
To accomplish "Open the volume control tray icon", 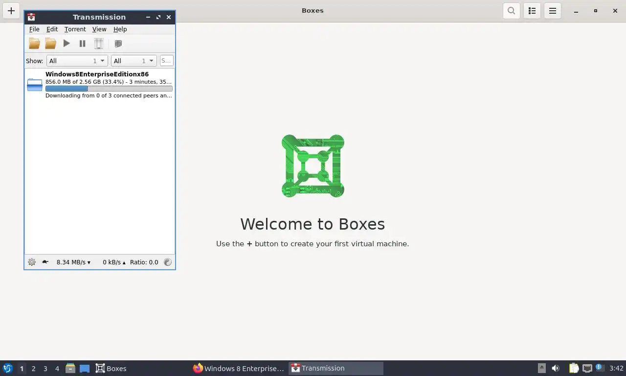I will pyautogui.click(x=556, y=368).
